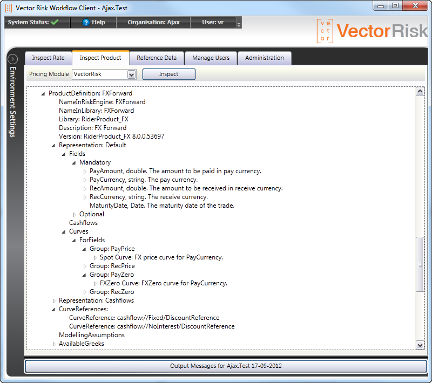Screen dimensions: 432x383
Task: Expand the PayCurrency field node
Action: point(85,180)
